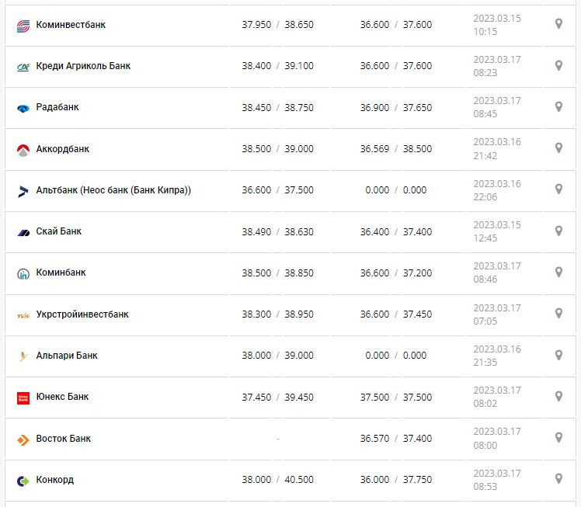Viewport: 581px width, 507px height.
Task: Click the Аккордбанк red logo icon
Action: click(23, 149)
